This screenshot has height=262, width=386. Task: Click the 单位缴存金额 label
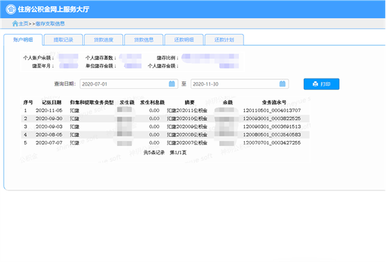click(x=101, y=66)
